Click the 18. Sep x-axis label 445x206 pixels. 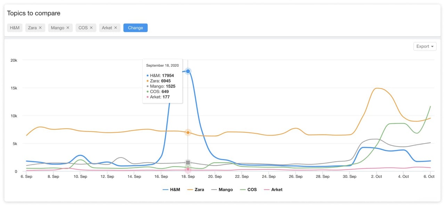tap(188, 176)
